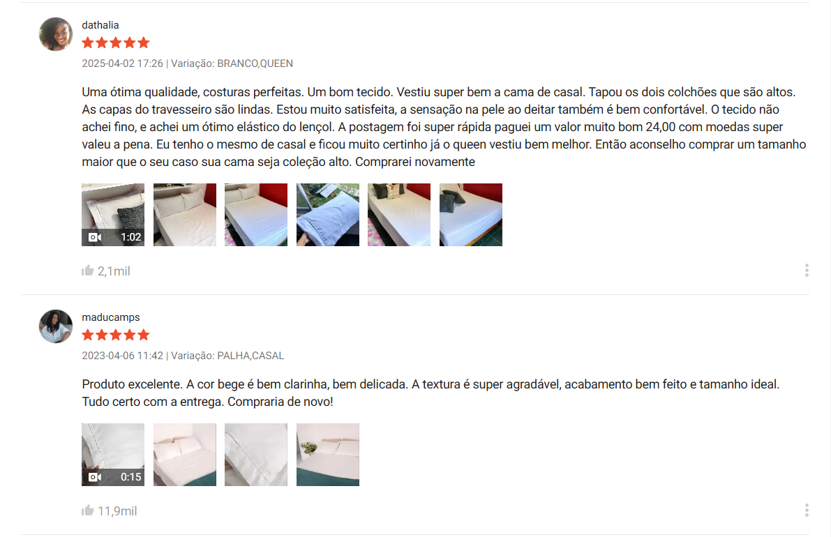This screenshot has width=831, height=537.
Task: Click maducamps' profile avatar
Action: [x=56, y=326]
